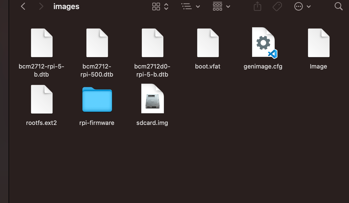349x203 pixels.
Task: Select the bcm2712-rpi-5-b.dtb file icon
Action: 42,43
